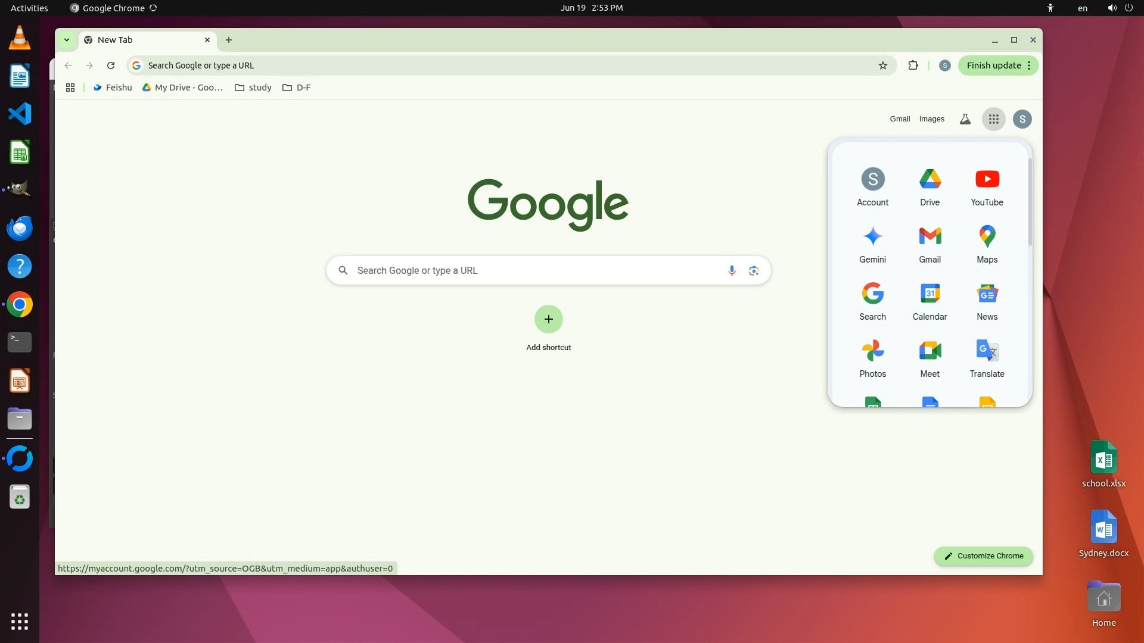Open the study bookmarks folder
The image size is (1144, 643).
pyautogui.click(x=253, y=88)
